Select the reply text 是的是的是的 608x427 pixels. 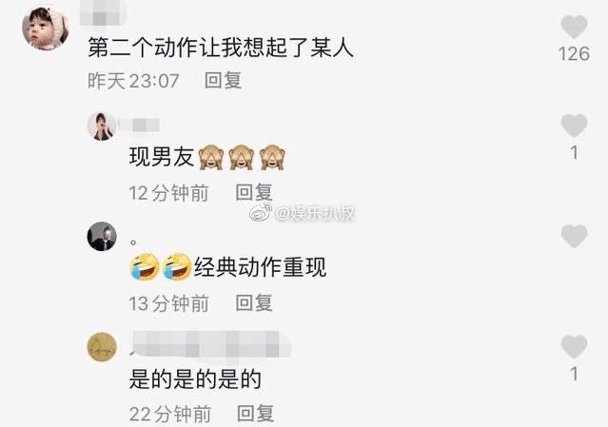click(x=195, y=378)
